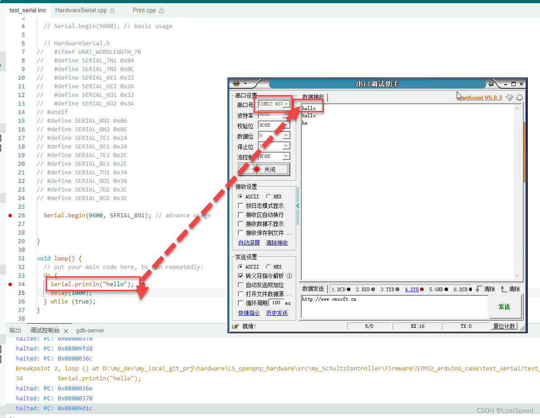This screenshot has width=540, height=418.
Task: Click the send text box containing http://www.cmsoft.cn
Action: point(395,307)
